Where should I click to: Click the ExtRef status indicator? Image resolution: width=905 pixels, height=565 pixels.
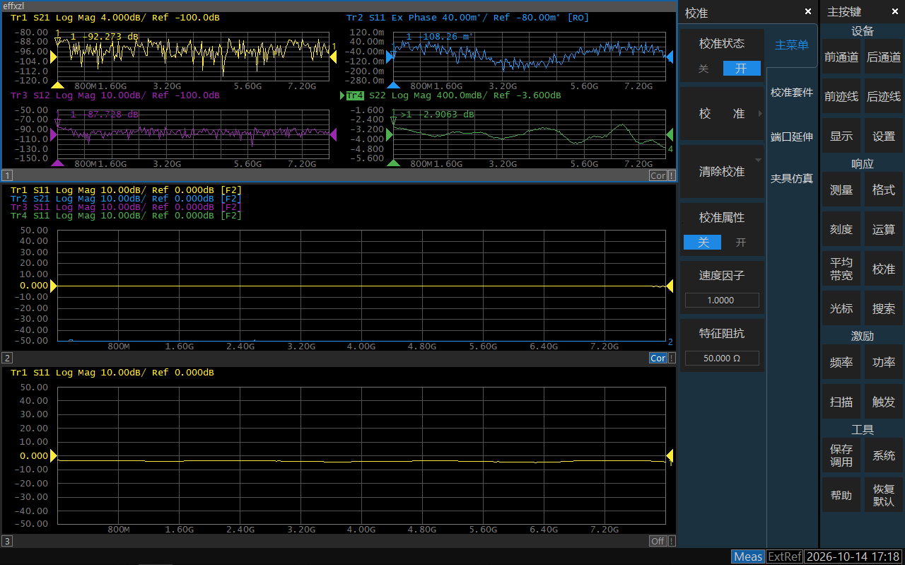pos(785,557)
